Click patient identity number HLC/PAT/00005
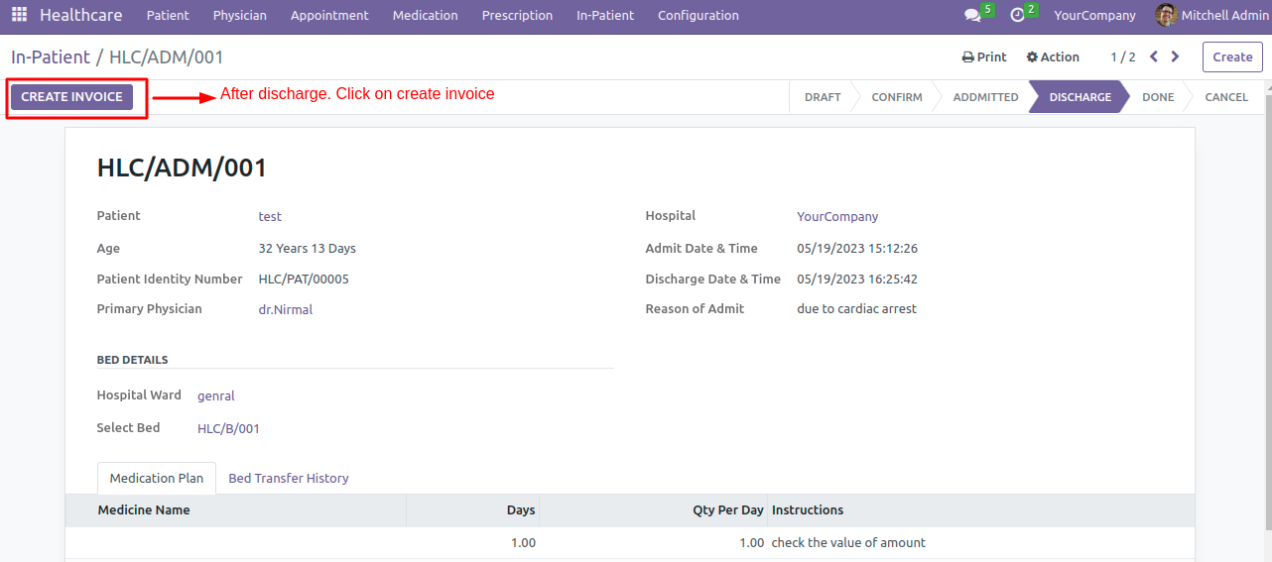This screenshot has width=1272, height=562. point(304,279)
